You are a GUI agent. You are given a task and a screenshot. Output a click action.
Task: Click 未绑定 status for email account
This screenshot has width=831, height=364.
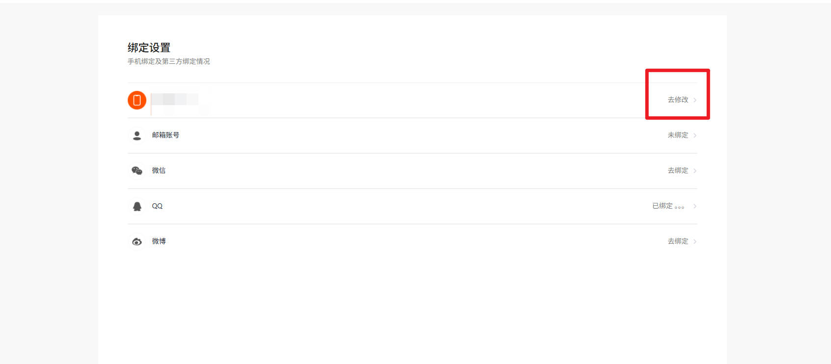tap(678, 135)
